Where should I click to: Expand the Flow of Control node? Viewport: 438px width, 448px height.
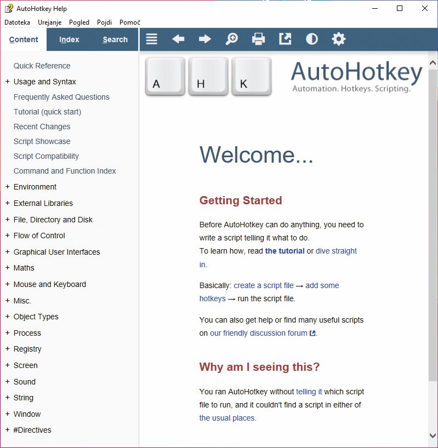click(8, 236)
